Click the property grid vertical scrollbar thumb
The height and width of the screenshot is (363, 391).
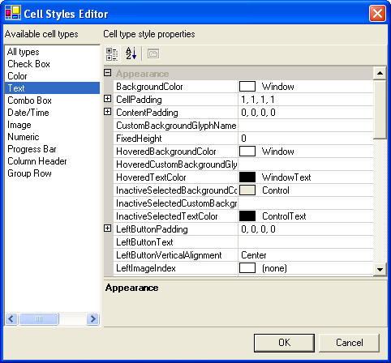coord(380,109)
